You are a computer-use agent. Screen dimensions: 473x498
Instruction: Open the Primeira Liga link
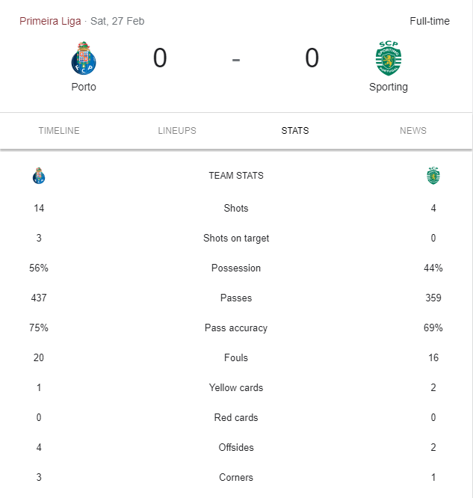click(x=50, y=21)
